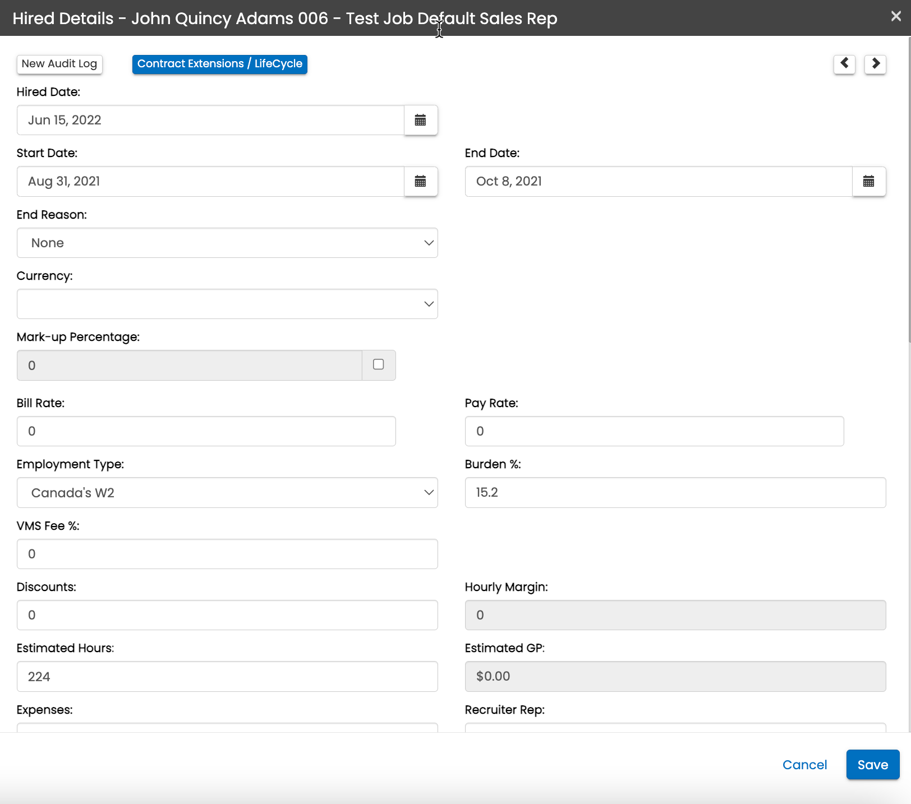
Task: Focus the Start Date field
Action: click(210, 181)
